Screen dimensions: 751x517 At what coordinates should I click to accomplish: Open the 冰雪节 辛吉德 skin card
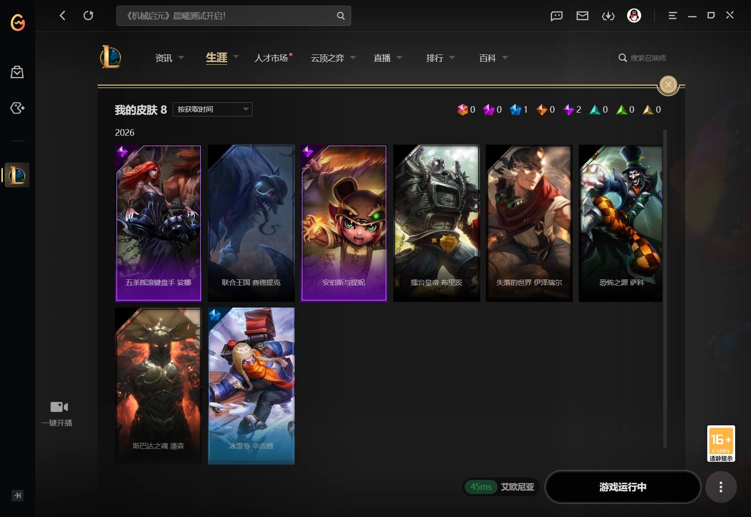(x=251, y=386)
